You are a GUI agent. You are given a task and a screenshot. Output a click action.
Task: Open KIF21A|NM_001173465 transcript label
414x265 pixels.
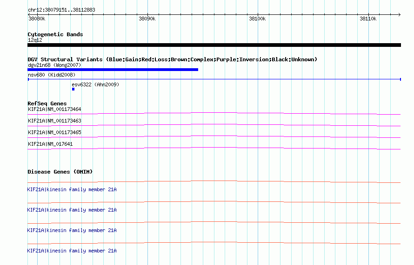coord(54,133)
